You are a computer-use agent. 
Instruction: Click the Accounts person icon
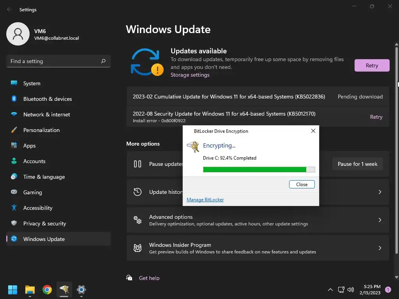click(x=14, y=161)
